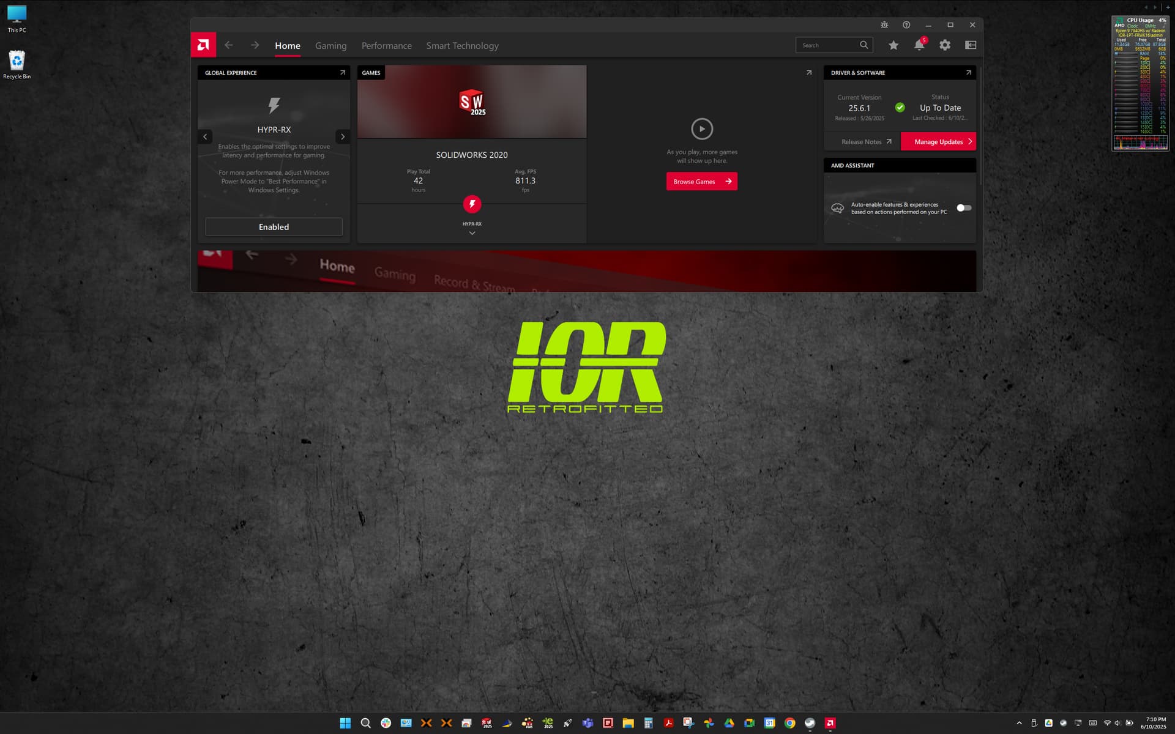This screenshot has height=734, width=1175.
Task: Click the AMD Assistant chat bubble icon
Action: coord(837,209)
